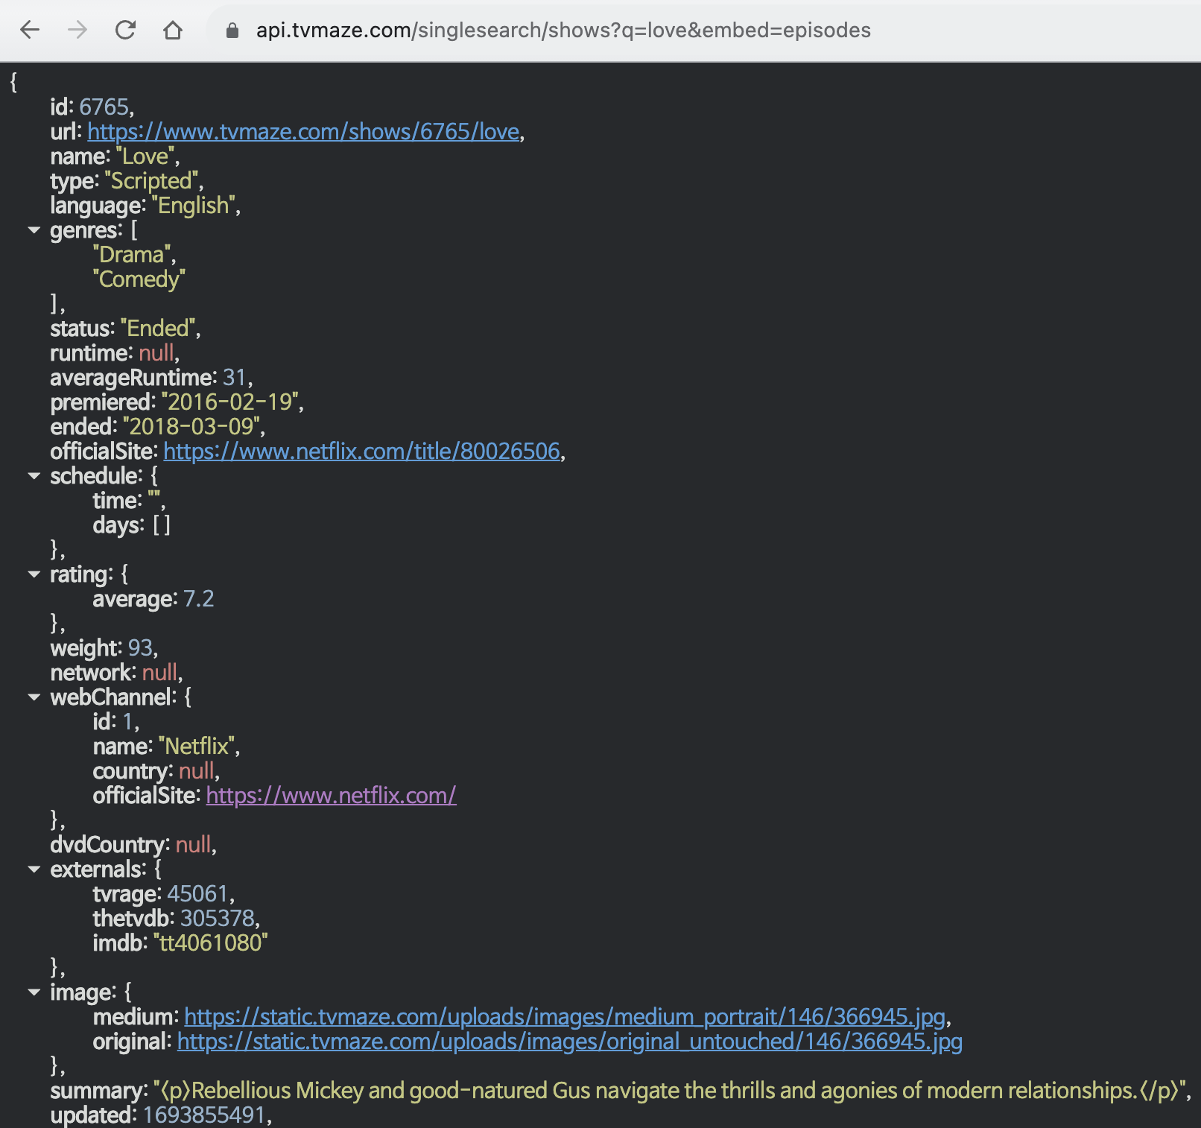Collapse the externals object
1201x1128 pixels.
tap(34, 869)
